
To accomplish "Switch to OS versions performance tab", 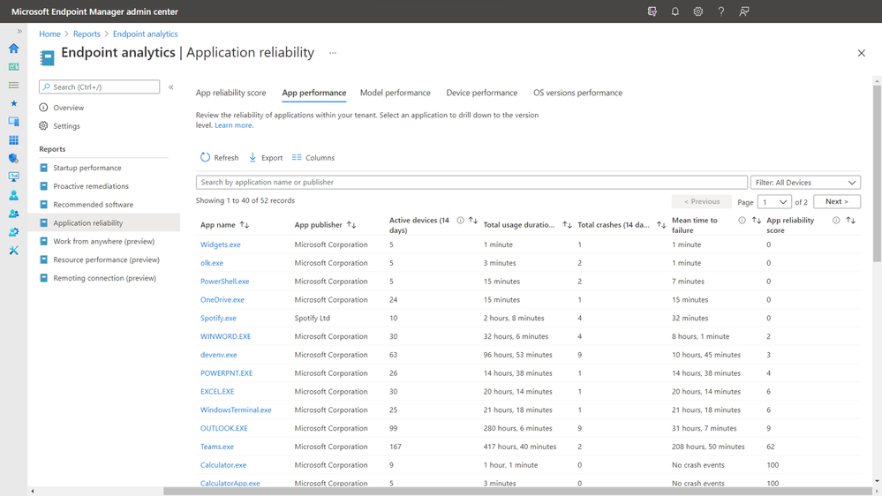I will click(577, 93).
